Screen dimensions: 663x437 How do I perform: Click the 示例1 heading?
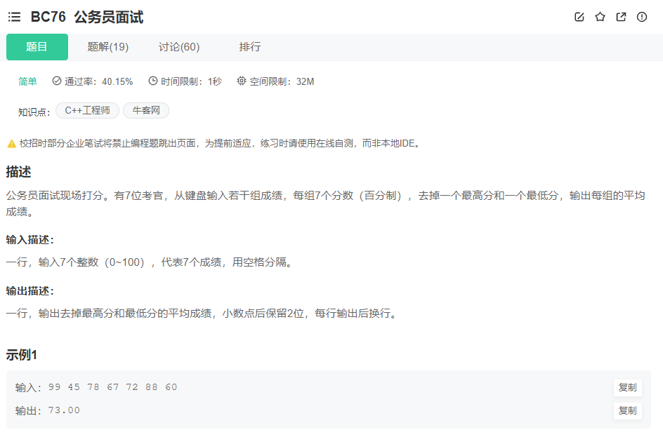click(22, 355)
